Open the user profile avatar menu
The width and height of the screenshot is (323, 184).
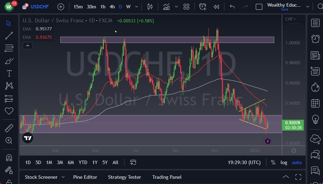coord(9,7)
